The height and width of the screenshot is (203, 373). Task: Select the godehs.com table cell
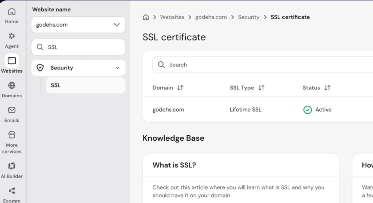tap(168, 110)
